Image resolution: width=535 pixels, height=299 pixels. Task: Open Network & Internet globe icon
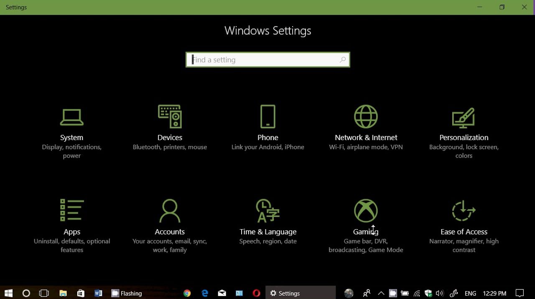(366, 116)
